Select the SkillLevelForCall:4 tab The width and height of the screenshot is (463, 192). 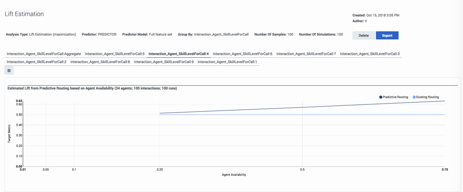[x=178, y=54]
